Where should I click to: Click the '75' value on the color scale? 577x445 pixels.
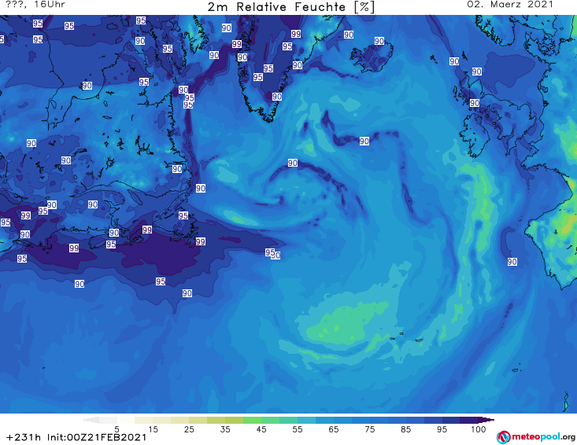click(x=369, y=429)
